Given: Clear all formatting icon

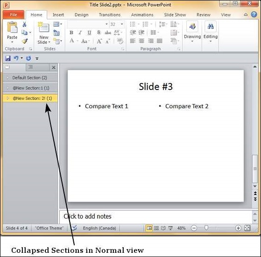Looking at the screenshot, I should (120, 41).
